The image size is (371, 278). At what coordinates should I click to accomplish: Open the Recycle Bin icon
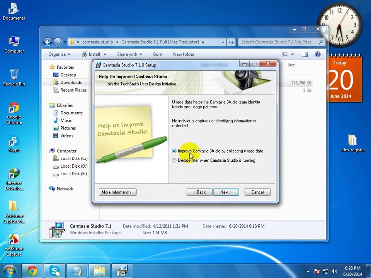pos(14,77)
